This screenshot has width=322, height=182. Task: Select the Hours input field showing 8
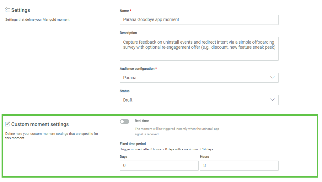click(x=239, y=166)
